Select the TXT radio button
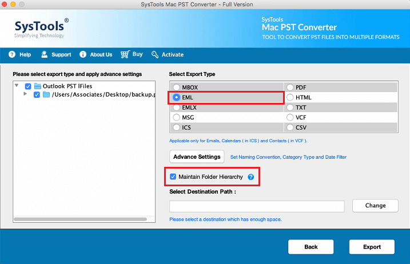410x264 pixels. coord(290,107)
